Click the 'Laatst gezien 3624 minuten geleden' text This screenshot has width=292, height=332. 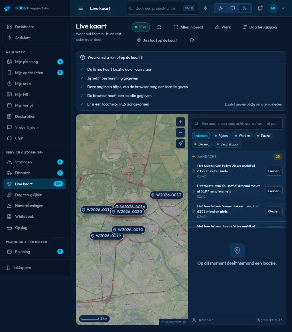[253, 104]
